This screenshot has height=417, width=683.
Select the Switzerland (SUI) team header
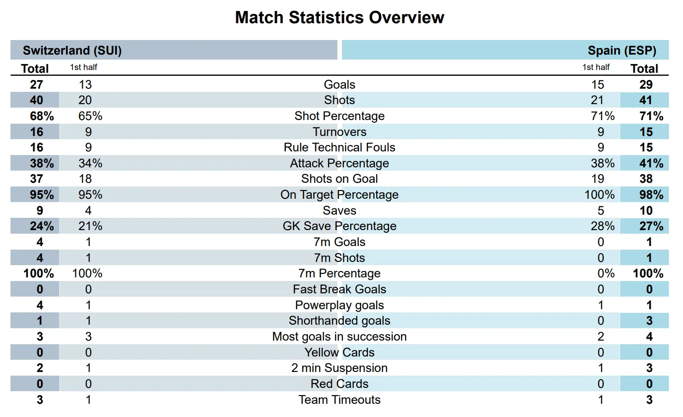[x=72, y=50]
